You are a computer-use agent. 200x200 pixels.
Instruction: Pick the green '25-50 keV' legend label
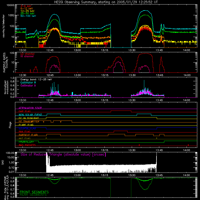pos(27,13)
